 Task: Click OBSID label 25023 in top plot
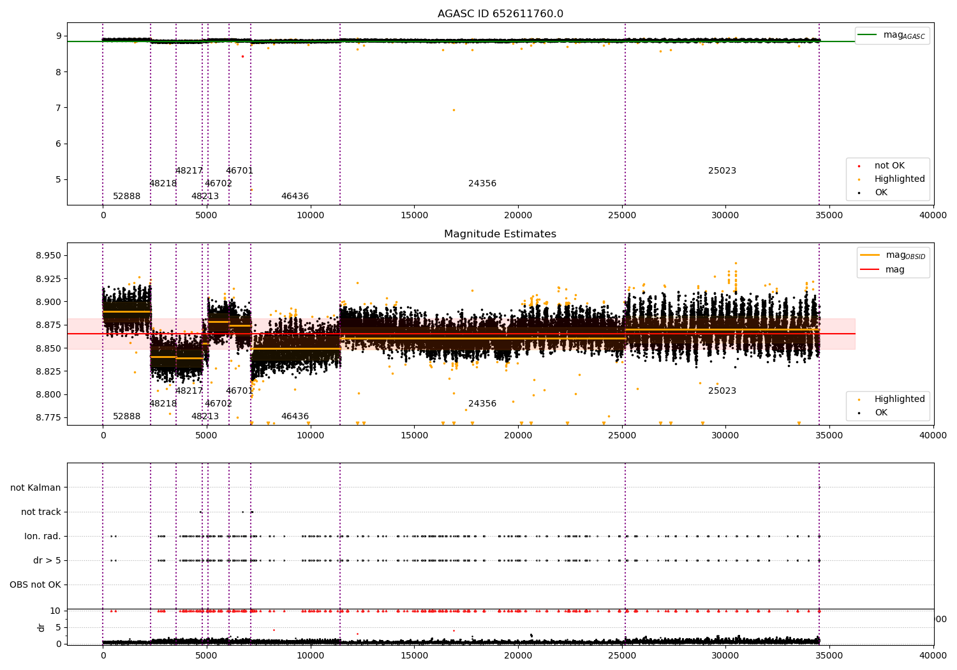(722, 171)
